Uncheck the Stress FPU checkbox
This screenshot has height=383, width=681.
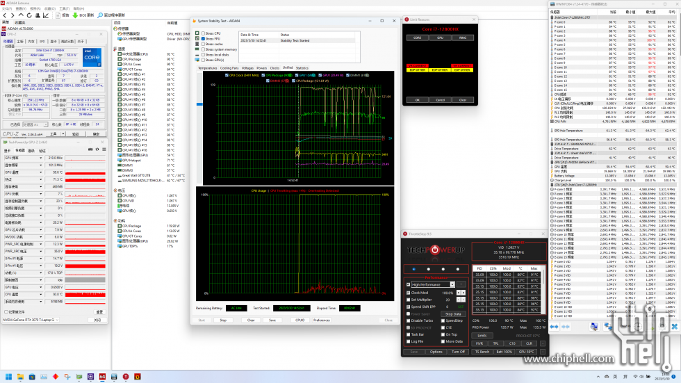pyautogui.click(x=203, y=39)
